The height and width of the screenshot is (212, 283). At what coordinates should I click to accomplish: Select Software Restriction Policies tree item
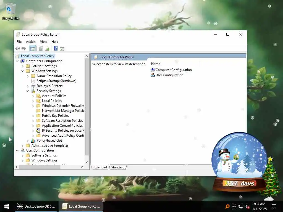[62, 121]
